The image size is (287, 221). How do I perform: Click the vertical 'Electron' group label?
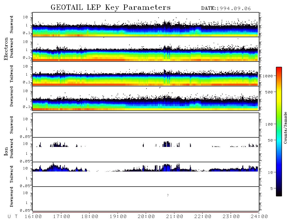[6, 49]
